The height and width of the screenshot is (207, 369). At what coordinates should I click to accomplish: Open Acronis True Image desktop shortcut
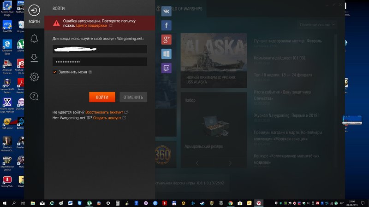coord(7,8)
